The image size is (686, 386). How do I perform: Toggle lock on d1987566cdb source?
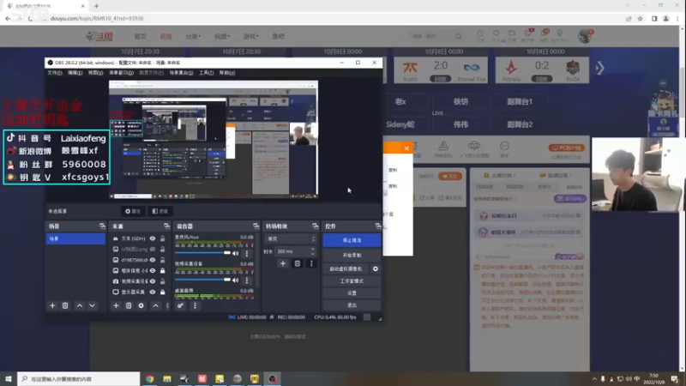tap(162, 260)
